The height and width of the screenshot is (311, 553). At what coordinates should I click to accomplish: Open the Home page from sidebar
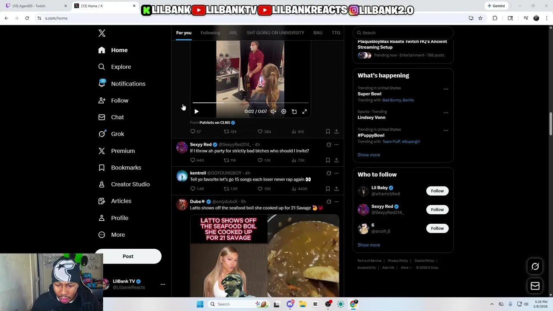point(113,50)
